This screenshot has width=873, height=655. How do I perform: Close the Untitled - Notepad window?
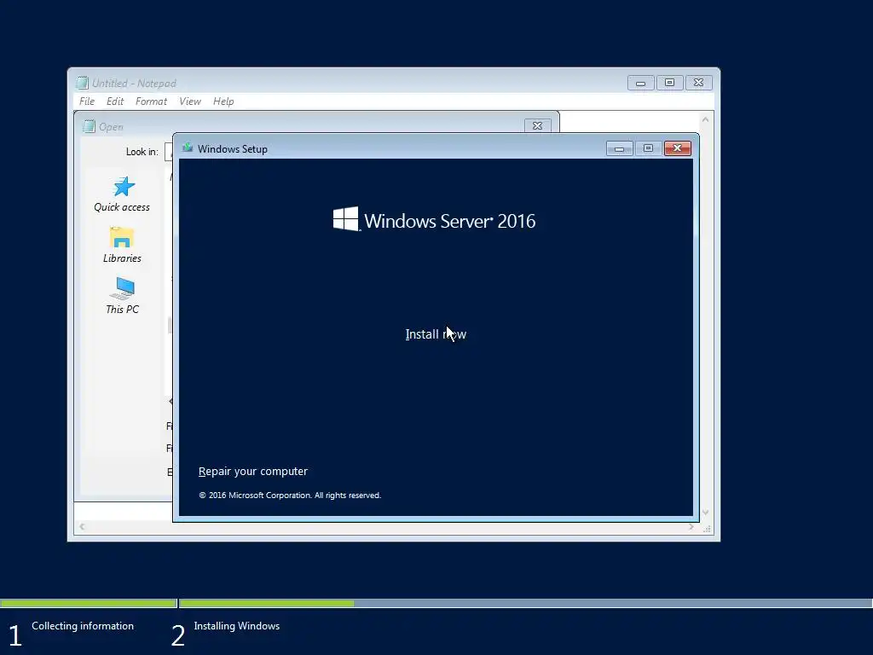pyautogui.click(x=699, y=83)
